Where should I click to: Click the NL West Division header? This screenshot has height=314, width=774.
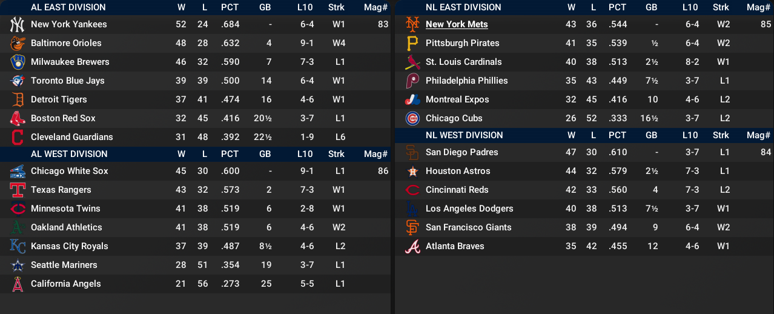464,136
